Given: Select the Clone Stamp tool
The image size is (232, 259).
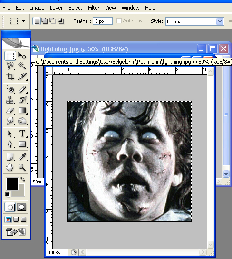Looking at the screenshot, I should tap(10, 100).
